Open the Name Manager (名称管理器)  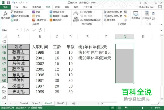coord(76,16)
